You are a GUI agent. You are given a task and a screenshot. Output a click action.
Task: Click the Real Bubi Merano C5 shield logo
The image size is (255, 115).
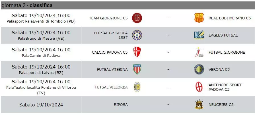click(199, 18)
